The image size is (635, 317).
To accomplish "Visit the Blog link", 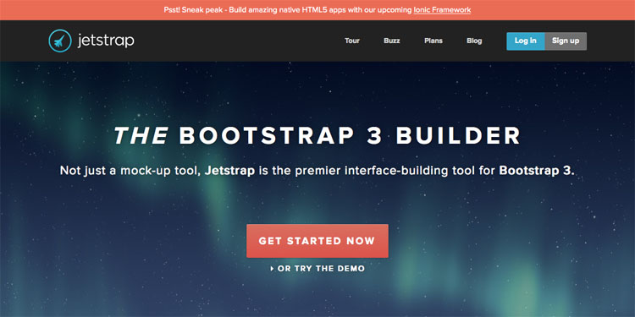I will tap(474, 41).
